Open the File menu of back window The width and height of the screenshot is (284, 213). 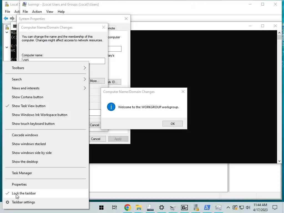7,12
